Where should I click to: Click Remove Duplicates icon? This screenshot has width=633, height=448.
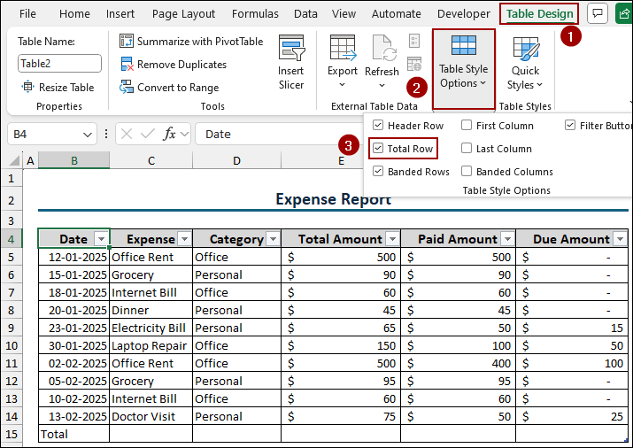tap(127, 65)
